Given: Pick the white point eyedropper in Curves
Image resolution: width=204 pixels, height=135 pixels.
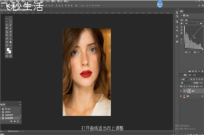Looking at the screenshot, I should click(181, 33).
